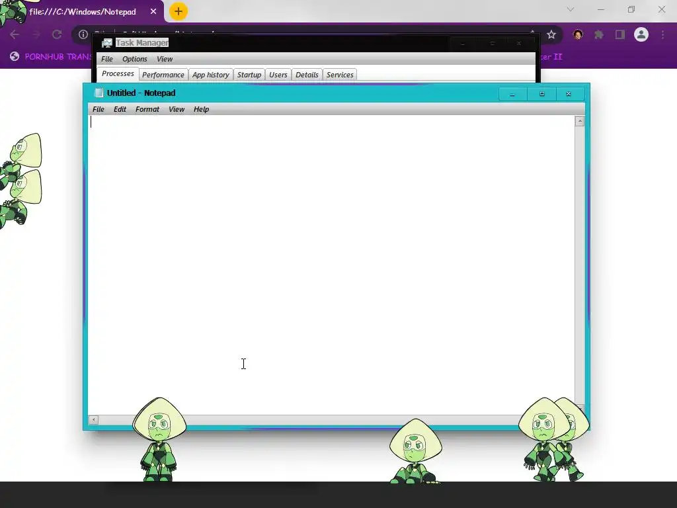Open the new tab plus button in Chrome
This screenshot has width=677, height=508.
point(179,11)
